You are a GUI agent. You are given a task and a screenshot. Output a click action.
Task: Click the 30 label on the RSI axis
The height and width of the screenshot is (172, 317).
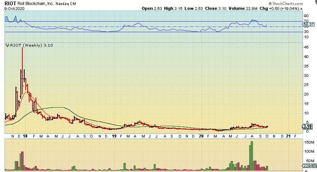pyautogui.click(x=306, y=32)
